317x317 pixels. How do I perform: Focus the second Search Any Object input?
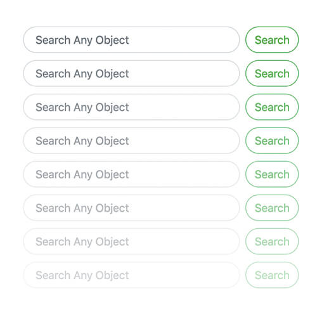tap(131, 74)
